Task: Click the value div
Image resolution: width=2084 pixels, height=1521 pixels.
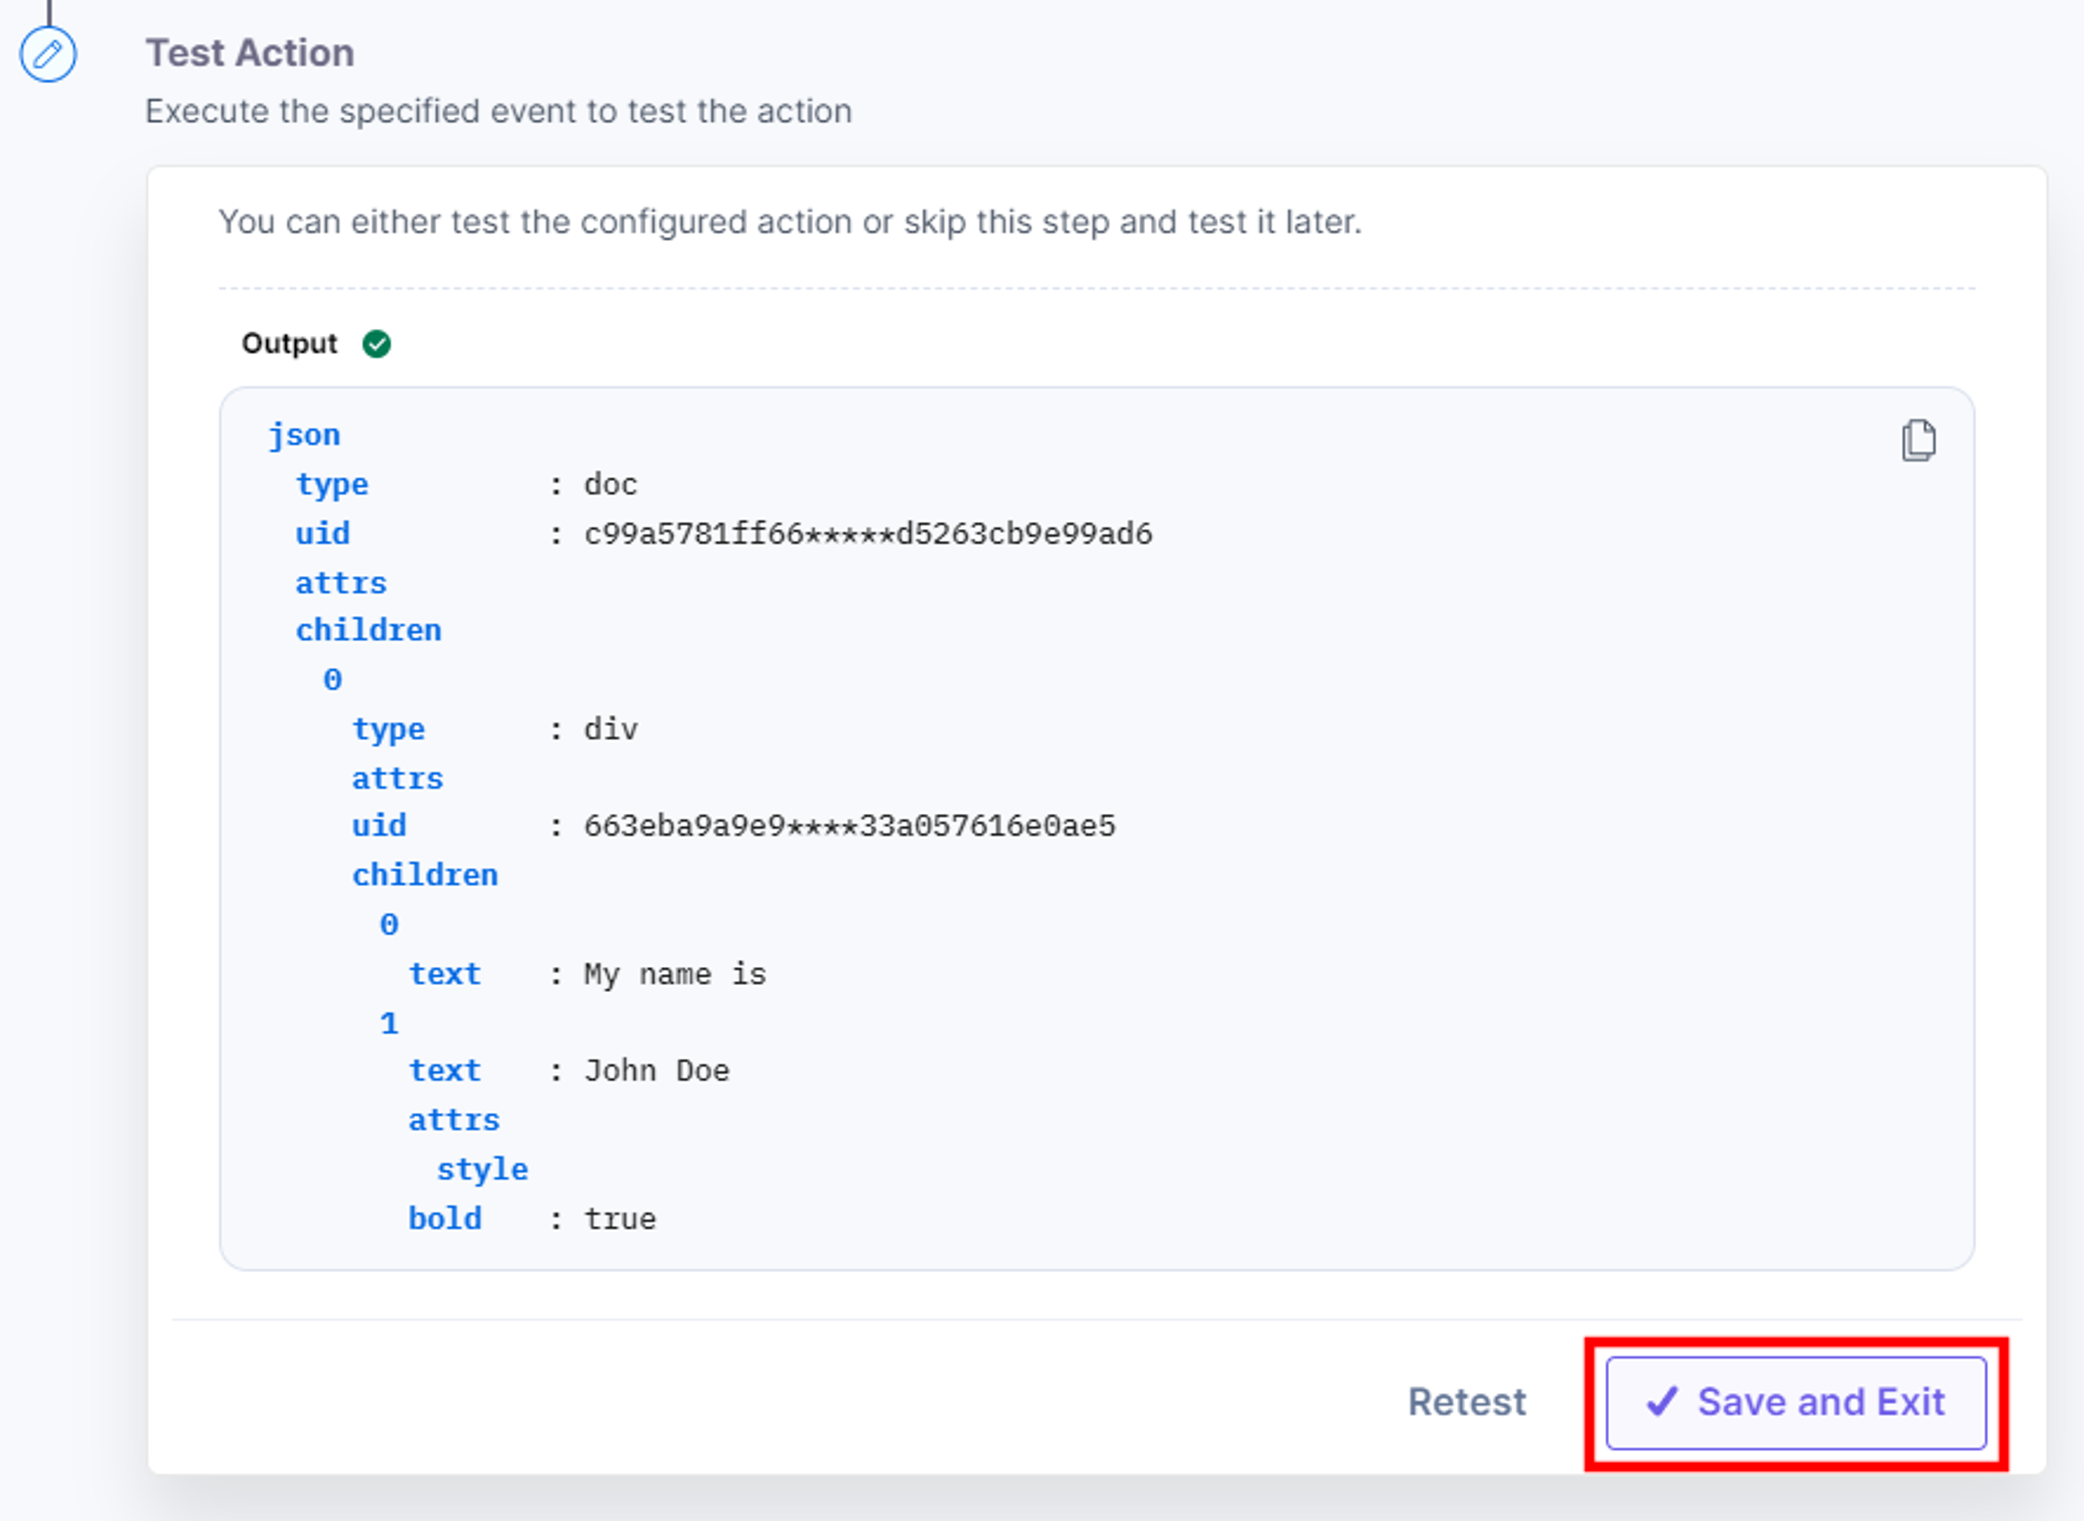Action: 611,729
